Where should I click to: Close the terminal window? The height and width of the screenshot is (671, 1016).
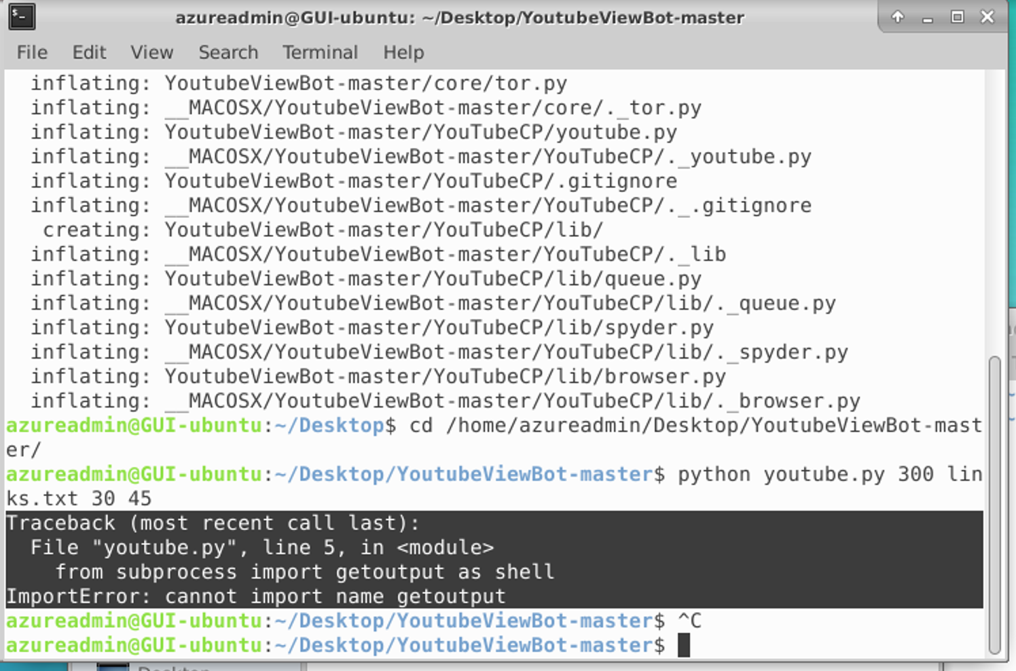pos(987,17)
